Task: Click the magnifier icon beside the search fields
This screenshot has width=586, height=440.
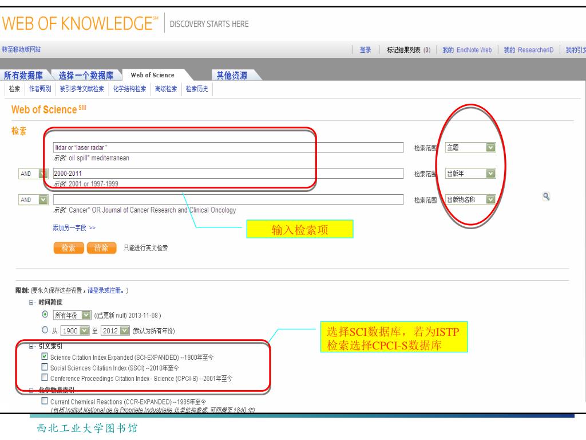Action: (x=546, y=196)
